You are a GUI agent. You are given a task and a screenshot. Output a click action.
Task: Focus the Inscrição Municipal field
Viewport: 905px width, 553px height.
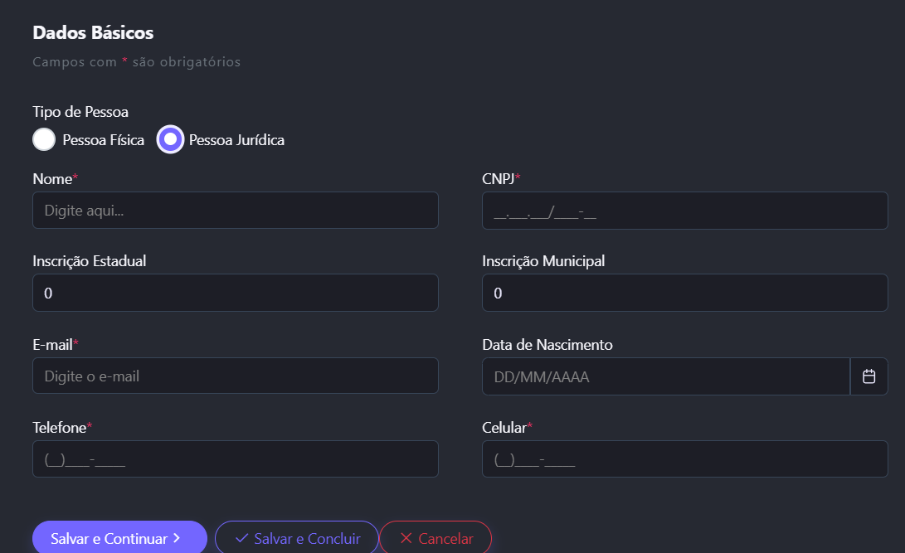684,293
